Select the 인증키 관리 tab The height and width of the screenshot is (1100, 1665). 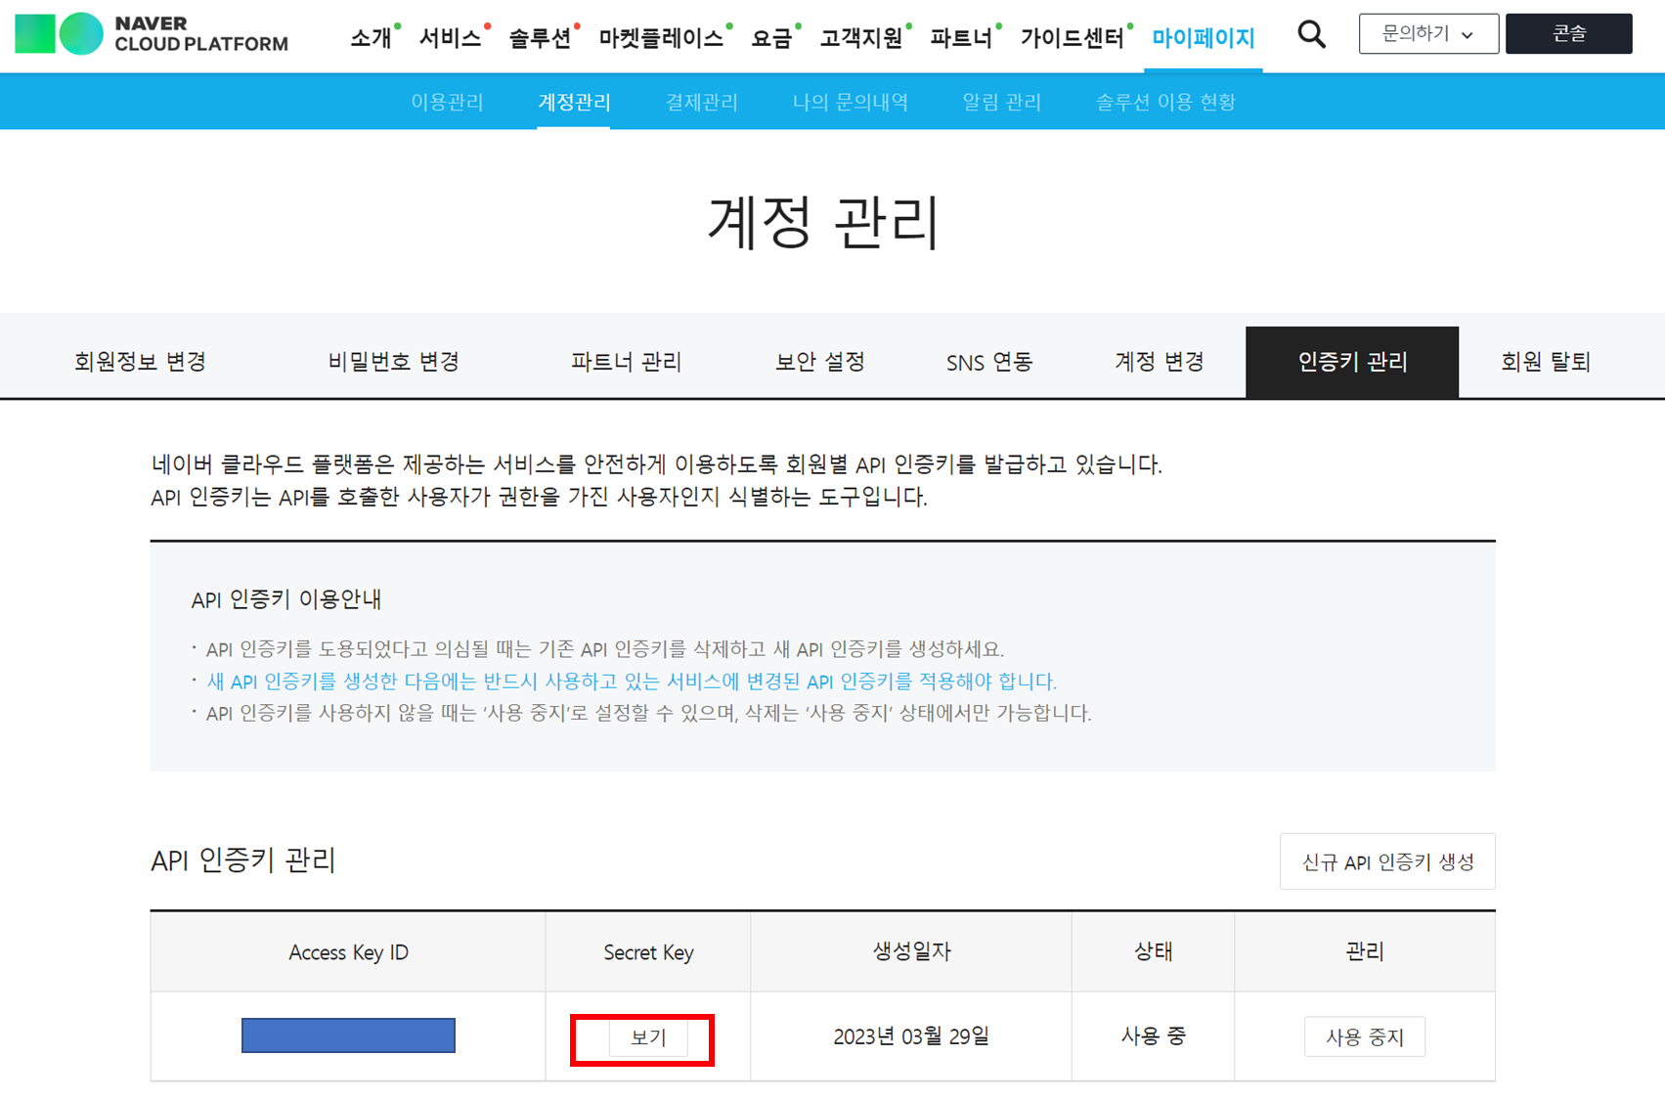(1352, 362)
